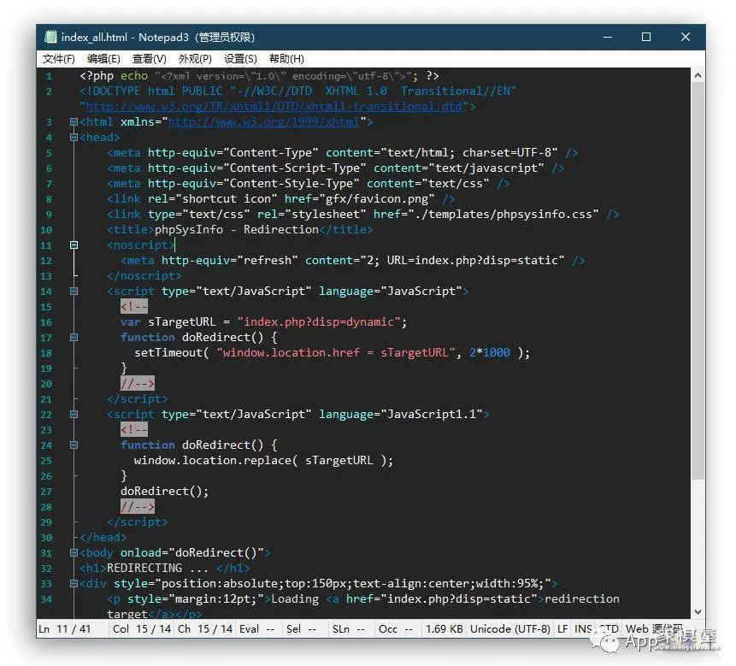Image resolution: width=736 pixels, height=666 pixels.
Task: Click the '</head>' closing tag
Action: (103, 538)
